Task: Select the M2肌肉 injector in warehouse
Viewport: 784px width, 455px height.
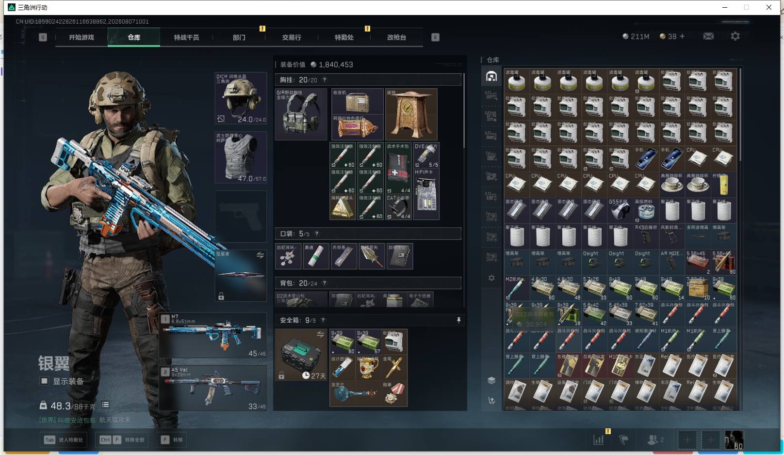Action: coord(516,288)
